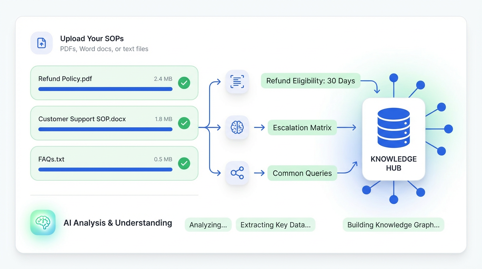Image resolution: width=482 pixels, height=269 pixels.
Task: Toggle the completion check on Customer Support SOP.docx
Action: pyautogui.click(x=184, y=123)
